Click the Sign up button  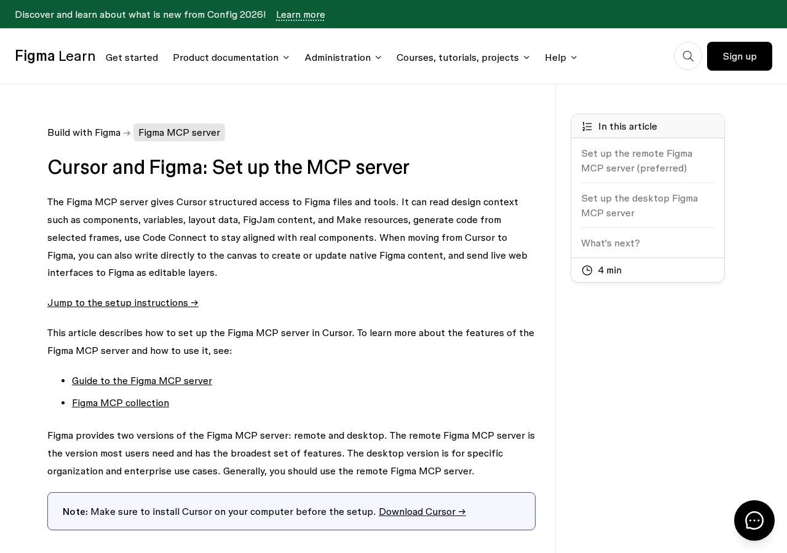point(740,56)
